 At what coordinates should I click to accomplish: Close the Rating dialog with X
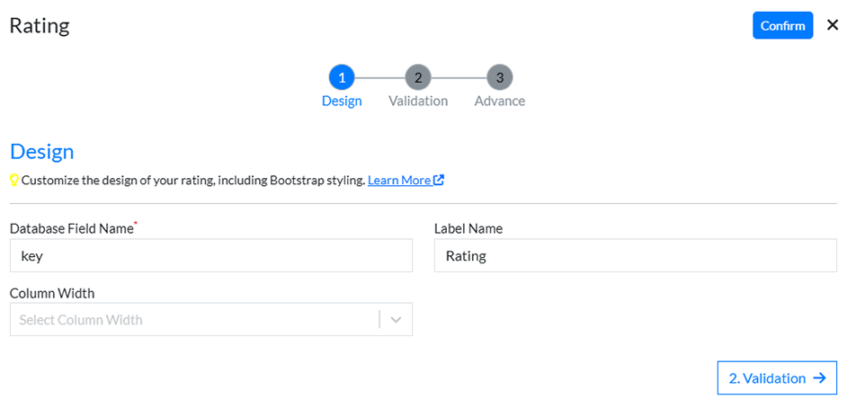pyautogui.click(x=832, y=25)
